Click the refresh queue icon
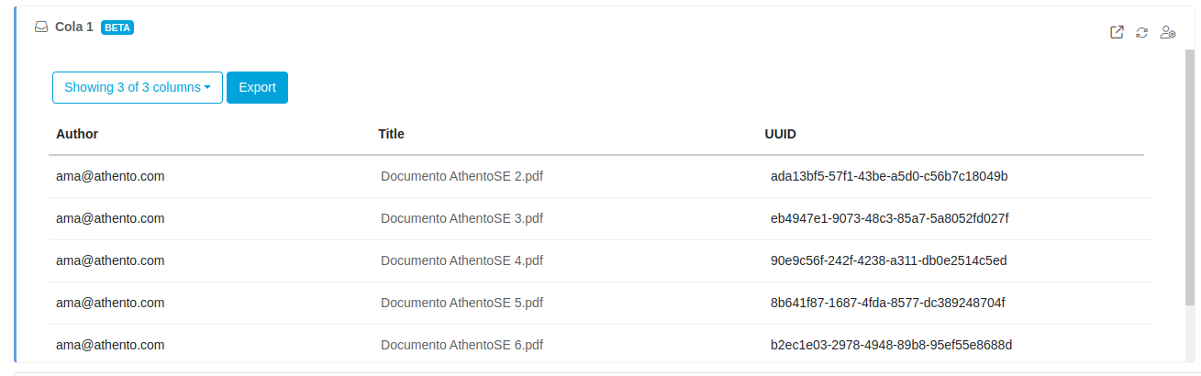1201x376 pixels. [1141, 32]
